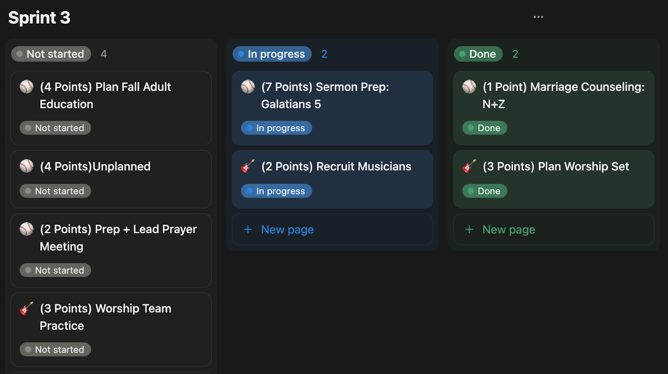The height and width of the screenshot is (374, 668).
Task: Click the Sprint 3 board title
Action: pos(39,18)
